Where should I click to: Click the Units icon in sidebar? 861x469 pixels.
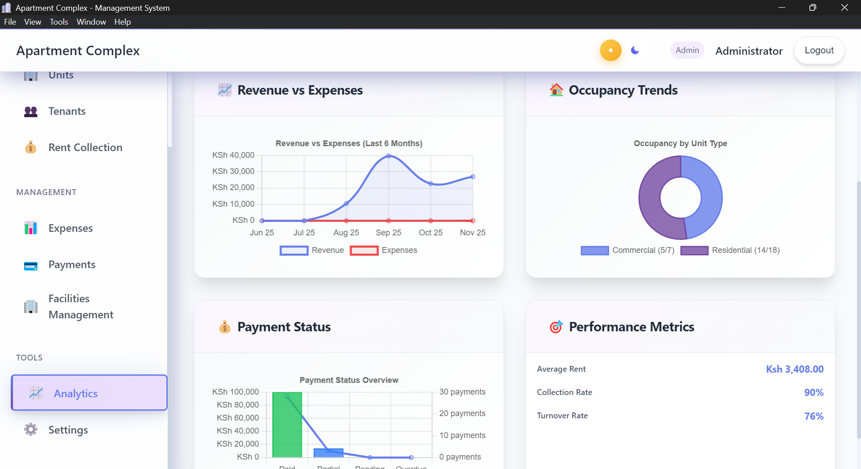click(30, 75)
